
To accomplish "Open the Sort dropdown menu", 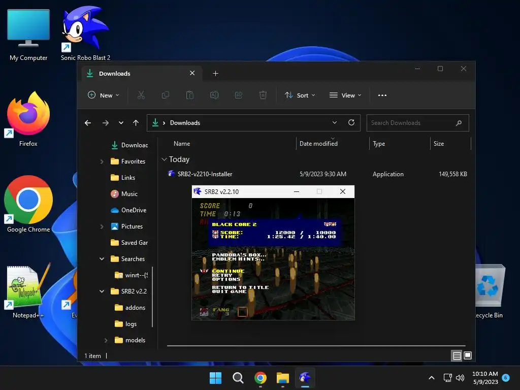I will tap(300, 95).
